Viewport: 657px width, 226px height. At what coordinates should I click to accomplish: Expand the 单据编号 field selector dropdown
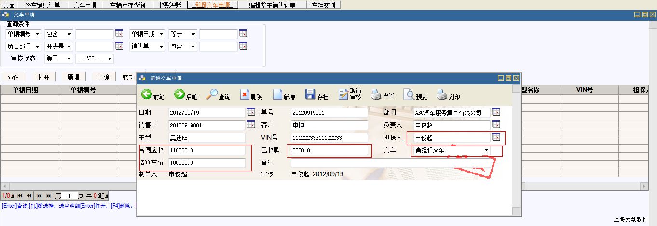coord(37,34)
